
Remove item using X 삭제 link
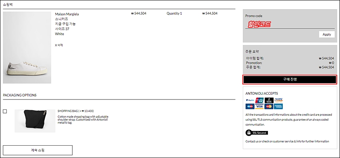click(59, 45)
